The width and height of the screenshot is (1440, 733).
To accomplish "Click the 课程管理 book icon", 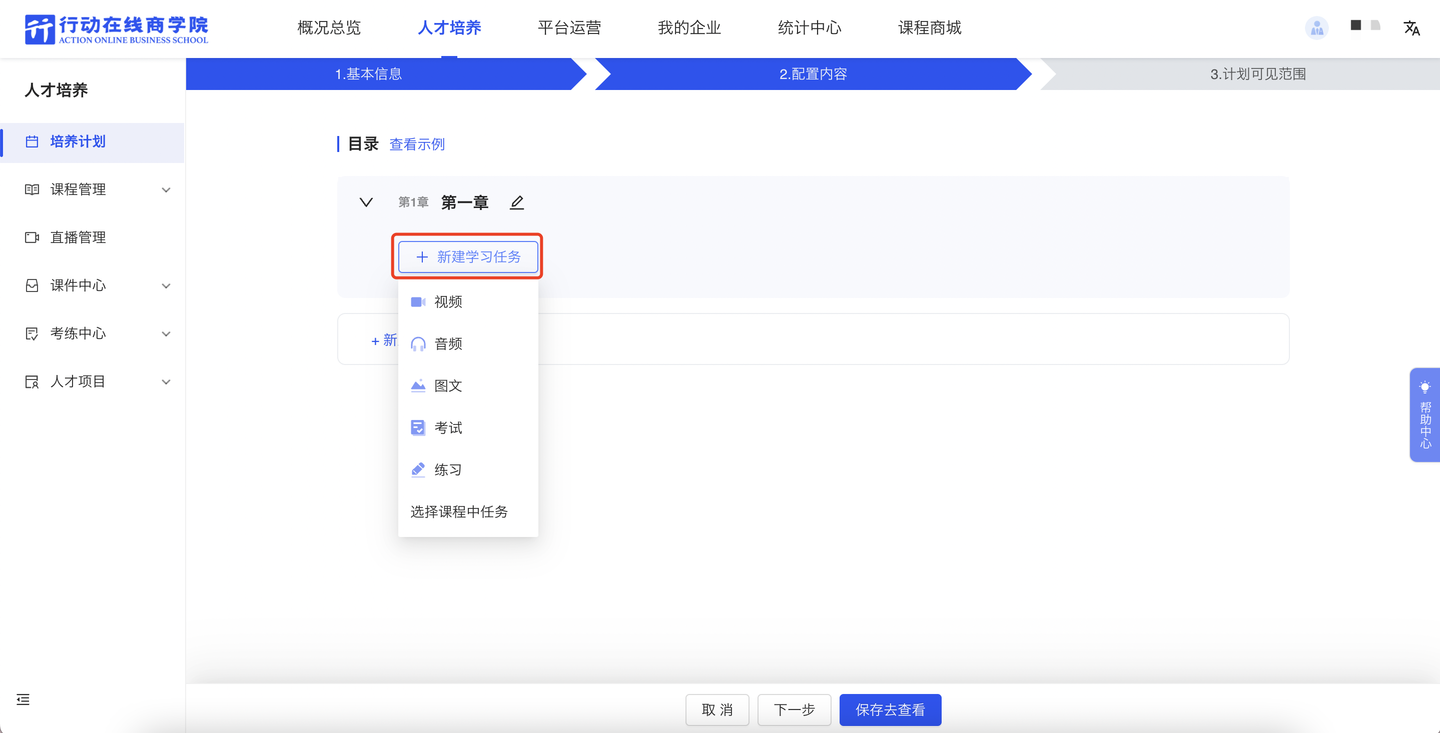I will tap(32, 190).
